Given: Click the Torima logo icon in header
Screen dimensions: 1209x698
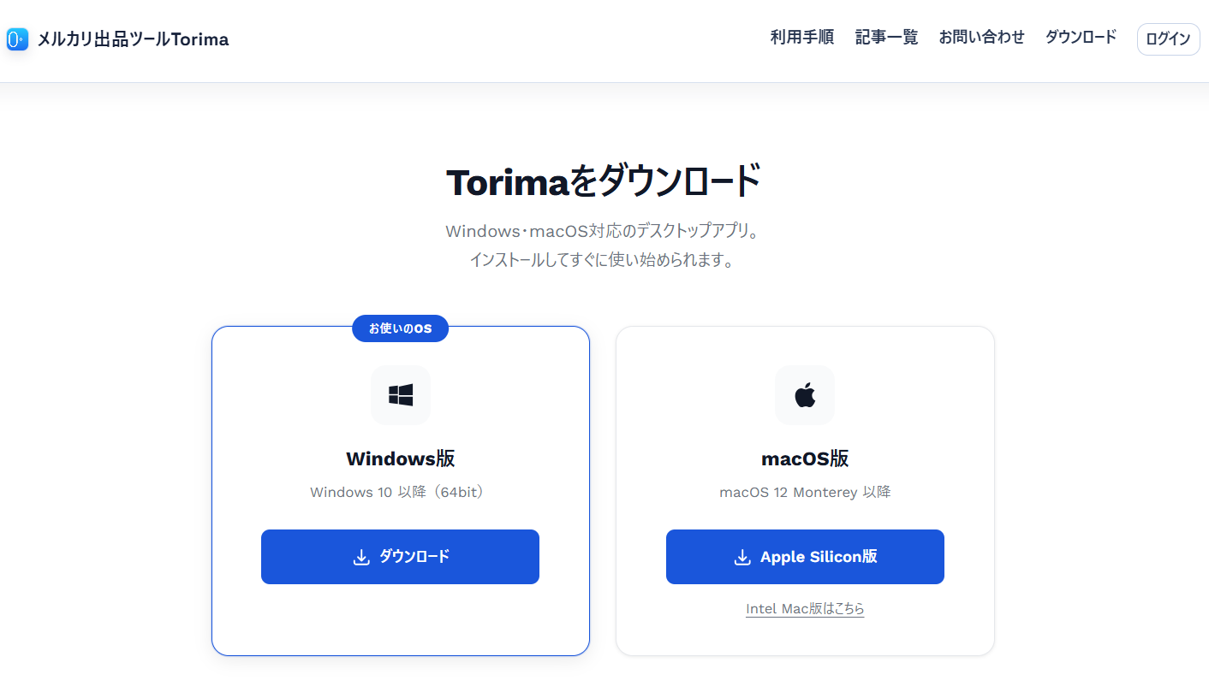Looking at the screenshot, I should (x=17, y=39).
